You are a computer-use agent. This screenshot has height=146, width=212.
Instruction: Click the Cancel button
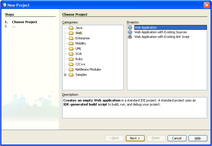pyautogui.click(x=177, y=138)
